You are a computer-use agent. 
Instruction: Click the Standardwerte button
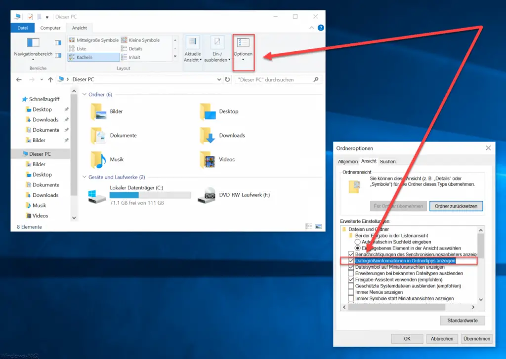click(463, 320)
